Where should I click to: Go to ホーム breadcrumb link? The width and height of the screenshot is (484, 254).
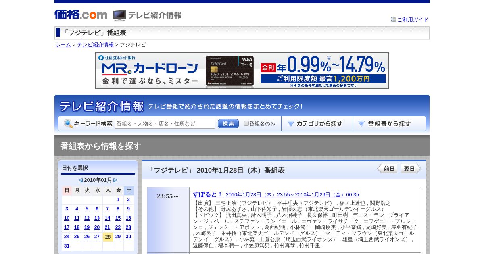click(x=63, y=45)
